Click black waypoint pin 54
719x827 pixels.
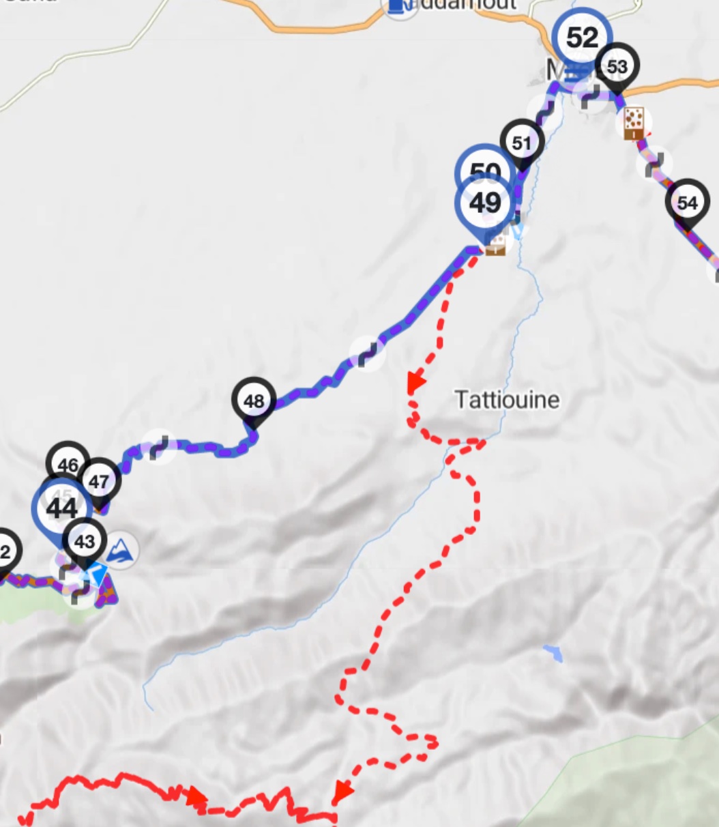[687, 204]
